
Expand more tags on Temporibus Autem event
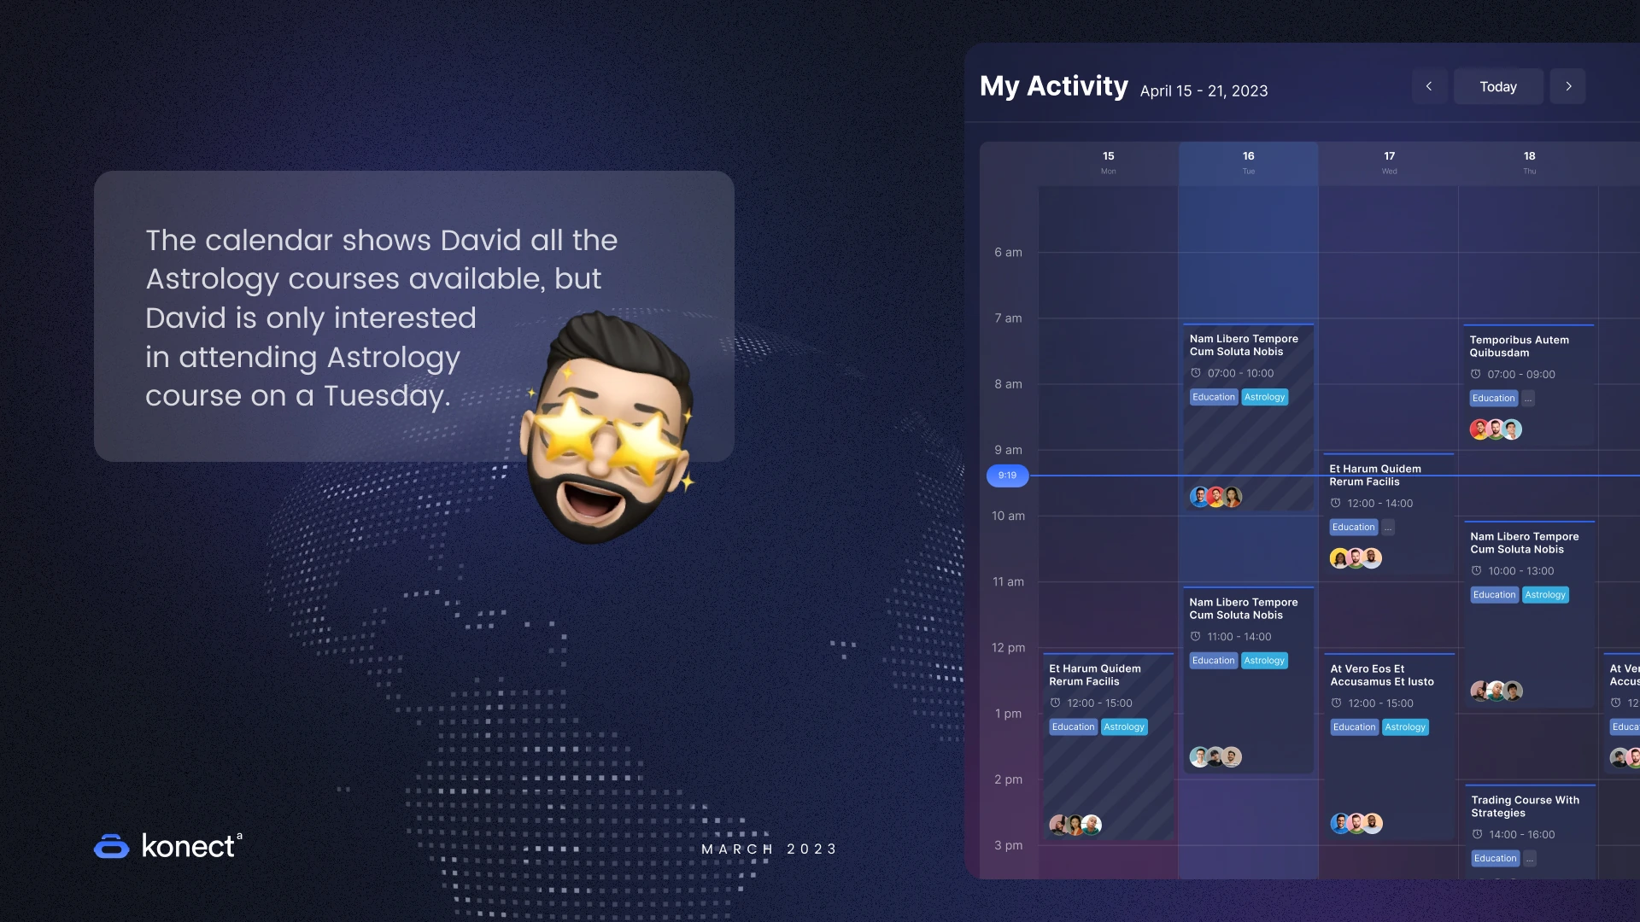tap(1528, 399)
